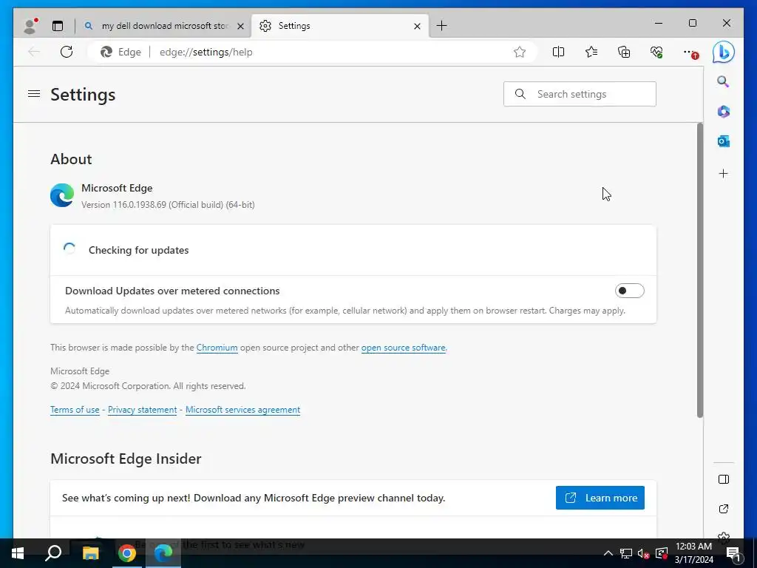Viewport: 757px width, 568px height.
Task: Click the Learn more button
Action: tap(600, 498)
